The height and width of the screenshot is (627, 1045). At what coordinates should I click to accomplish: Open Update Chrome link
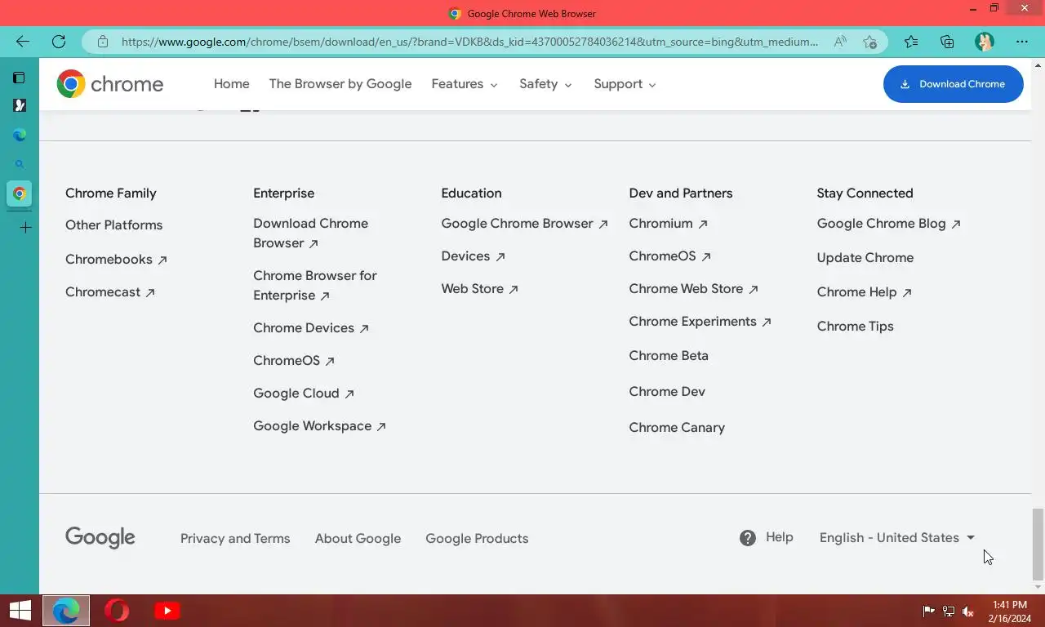(865, 258)
